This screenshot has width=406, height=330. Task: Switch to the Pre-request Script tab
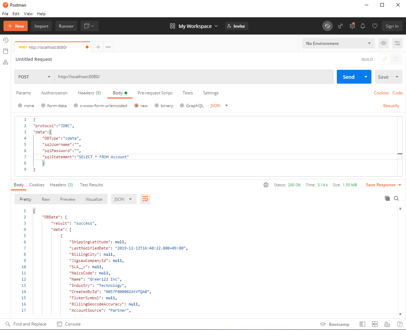[155, 93]
